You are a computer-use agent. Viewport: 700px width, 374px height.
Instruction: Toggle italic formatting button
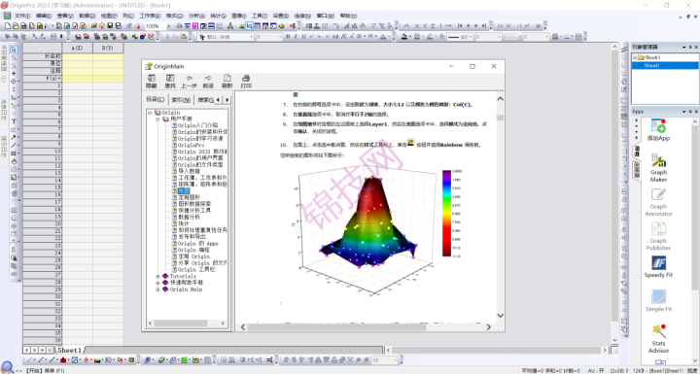pyautogui.click(x=296, y=37)
